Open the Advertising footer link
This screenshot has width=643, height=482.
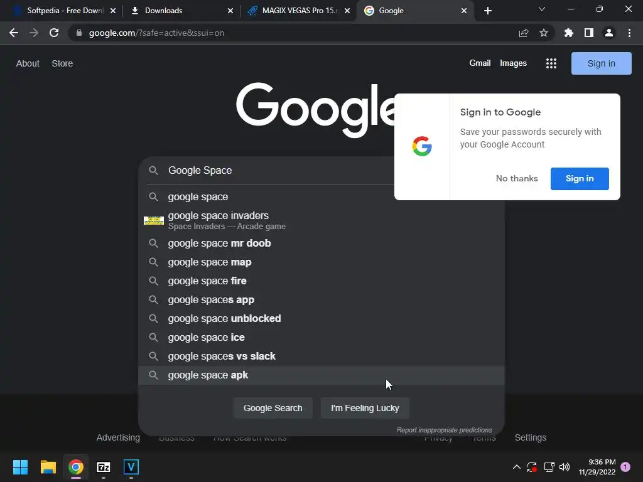(118, 437)
